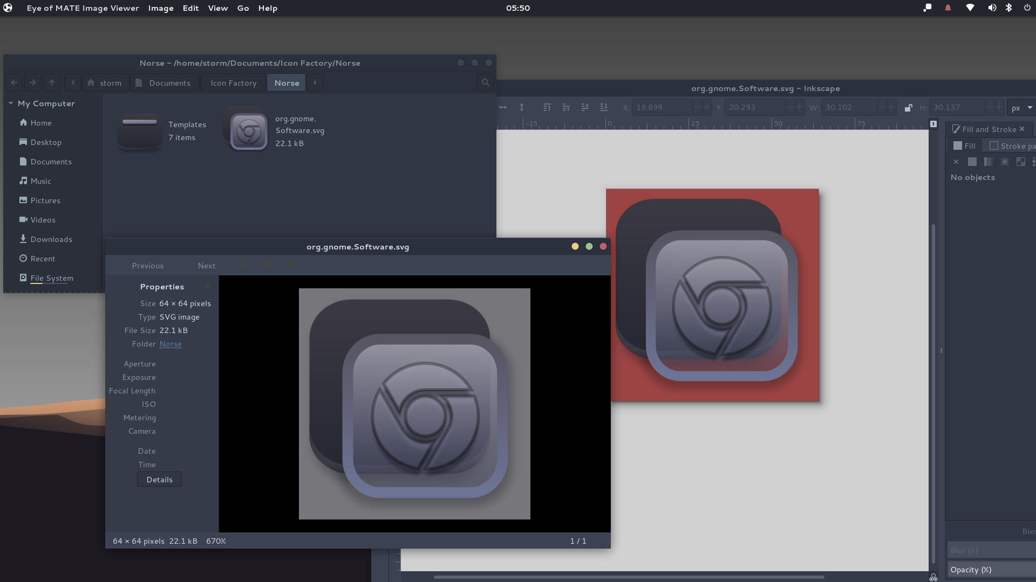Click Inkscape horizontal scrollbar
Viewport: 1036px width, 582px height.
[x=629, y=577]
